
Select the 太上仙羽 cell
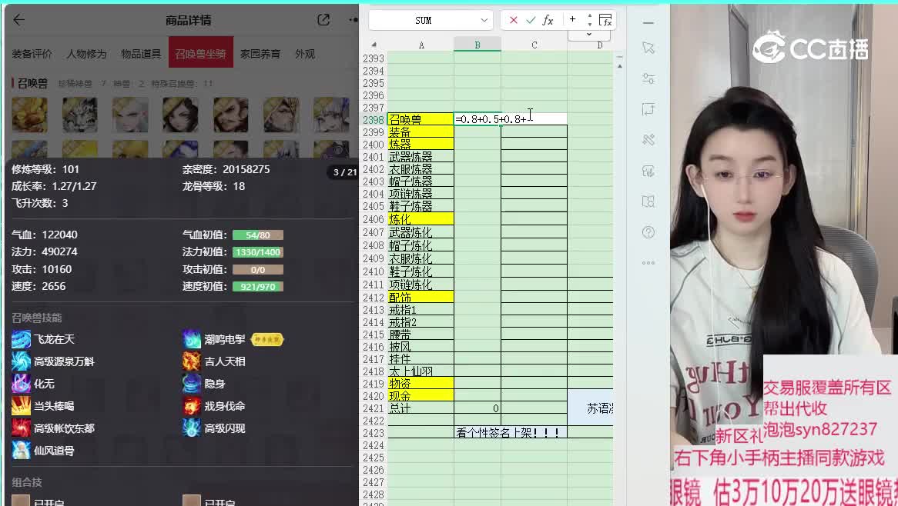coord(421,371)
